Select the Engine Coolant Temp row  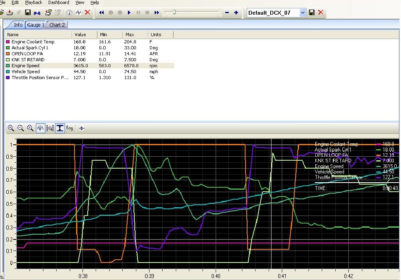(x=90, y=42)
